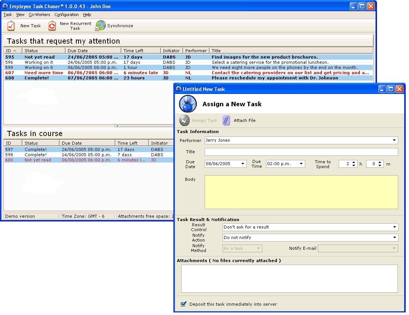This screenshot has width=409, height=315.
Task: Click the Employee Task Chaser title bar icon
Action: 5,6
